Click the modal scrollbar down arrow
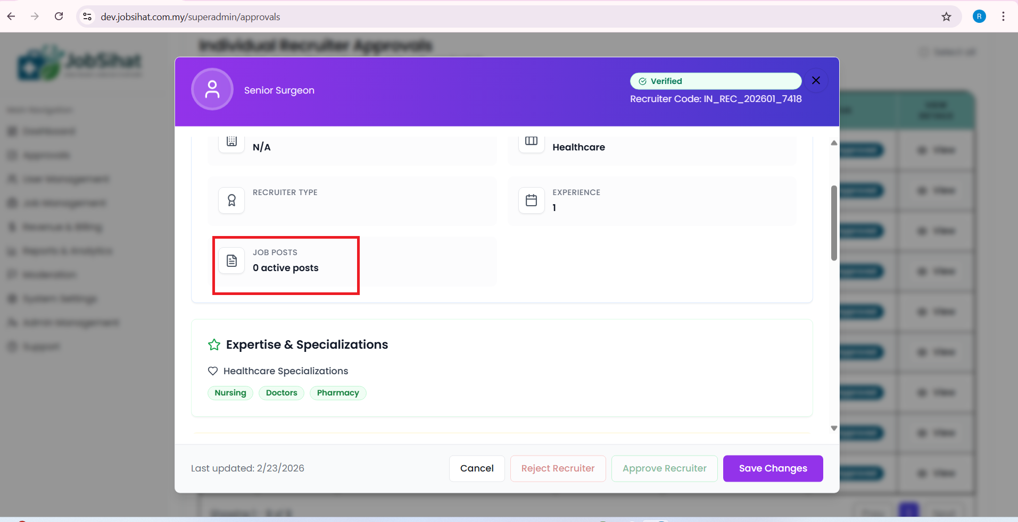Screen dimensions: 1018x522 tap(834, 428)
